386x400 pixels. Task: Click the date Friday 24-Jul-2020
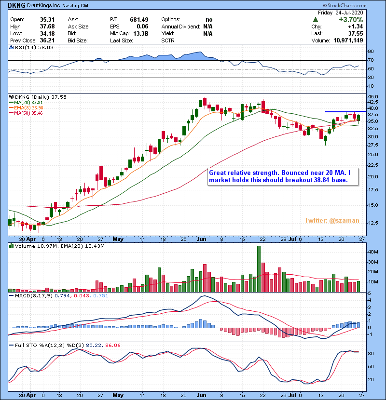coord(340,13)
